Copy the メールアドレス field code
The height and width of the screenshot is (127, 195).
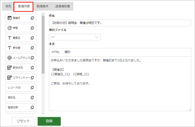click(x=32, y=58)
